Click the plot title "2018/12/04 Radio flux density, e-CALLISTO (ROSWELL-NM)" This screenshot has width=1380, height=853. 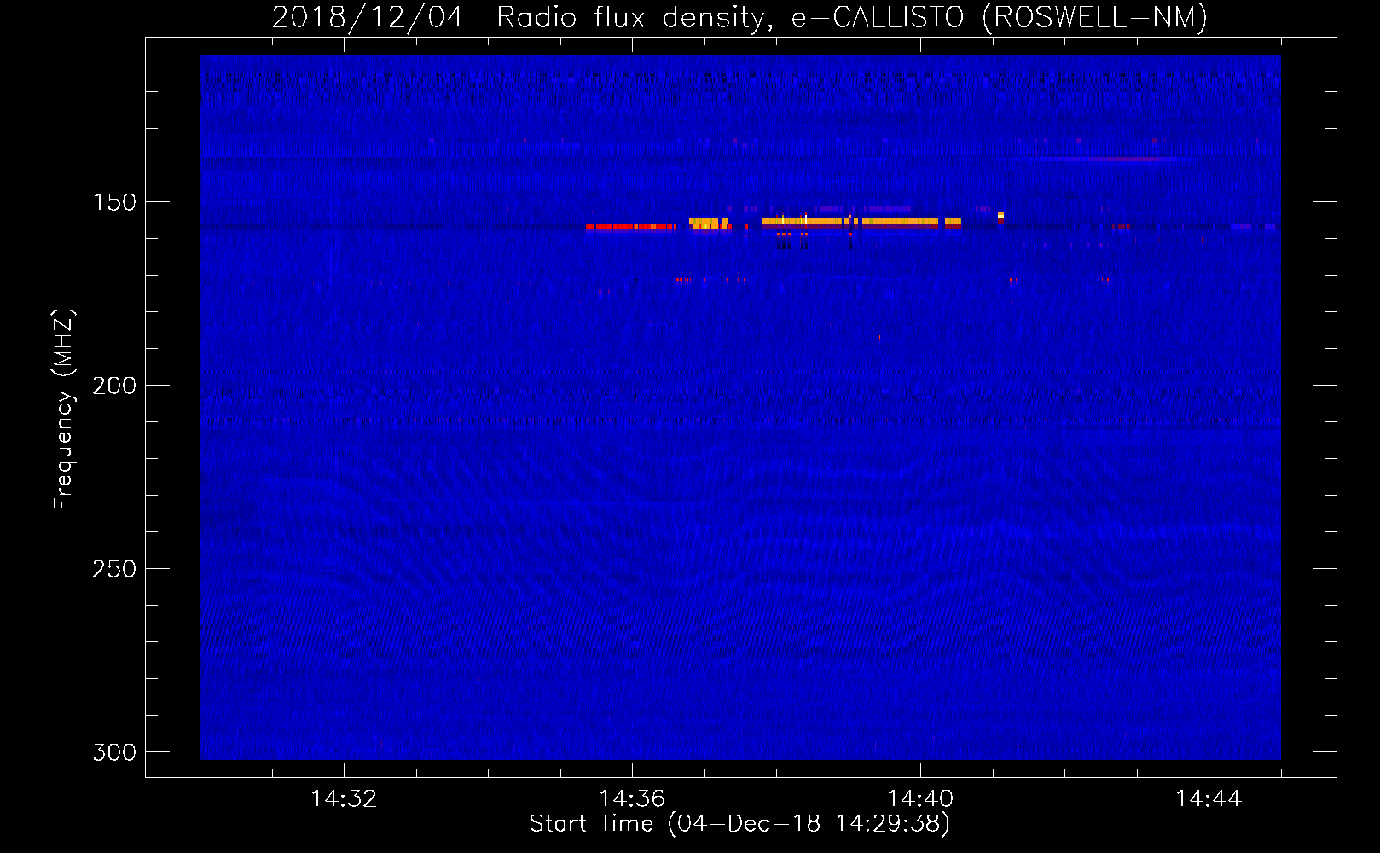pyautogui.click(x=739, y=17)
